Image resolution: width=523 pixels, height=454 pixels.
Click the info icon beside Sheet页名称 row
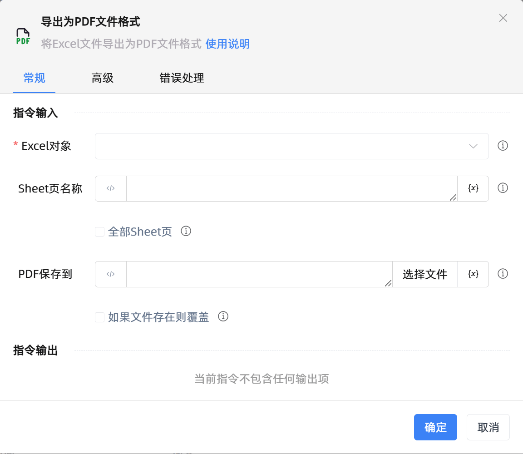click(503, 188)
